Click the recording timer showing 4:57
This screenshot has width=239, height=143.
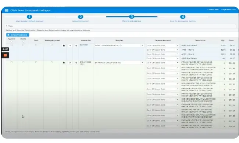6,49
